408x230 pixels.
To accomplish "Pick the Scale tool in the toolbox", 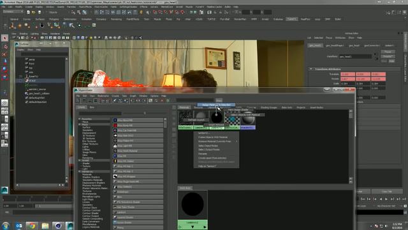I will click(x=4, y=70).
